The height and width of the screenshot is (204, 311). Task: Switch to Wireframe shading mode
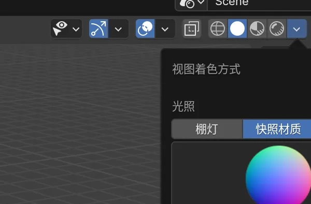(x=218, y=28)
